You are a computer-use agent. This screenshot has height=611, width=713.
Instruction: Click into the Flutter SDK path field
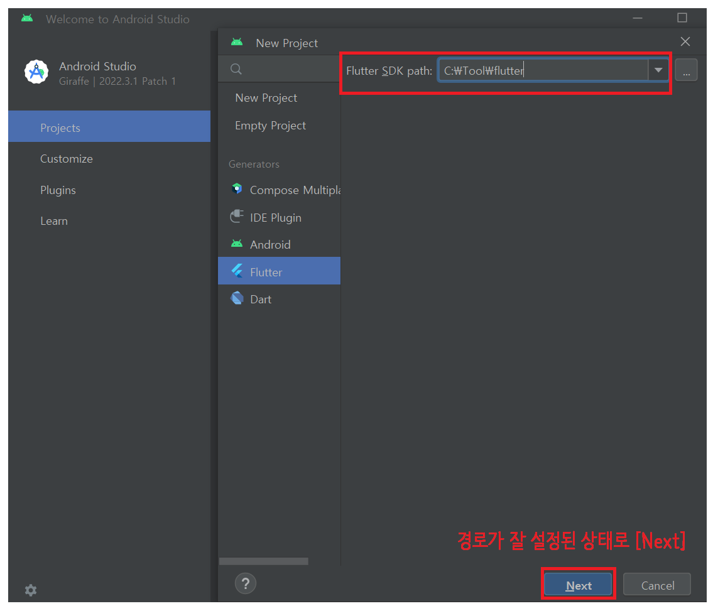(x=543, y=70)
